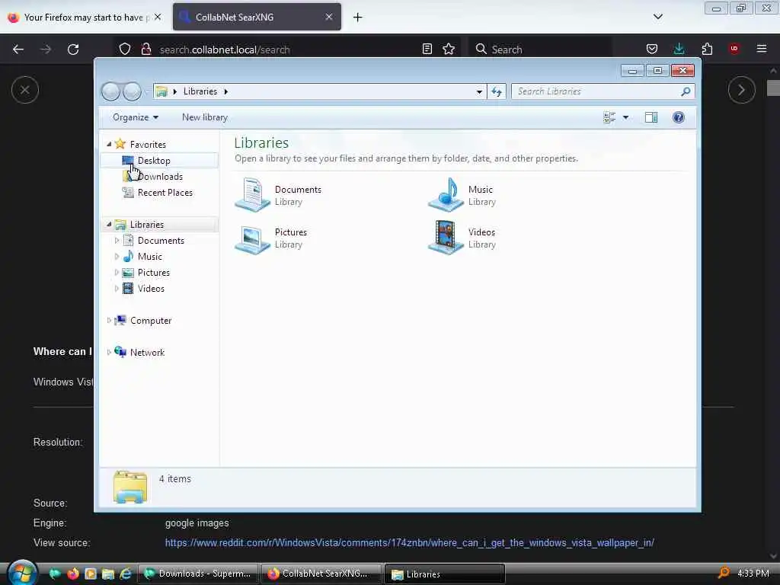Click the Explorer back navigation button
780x585 pixels.
coord(110,91)
